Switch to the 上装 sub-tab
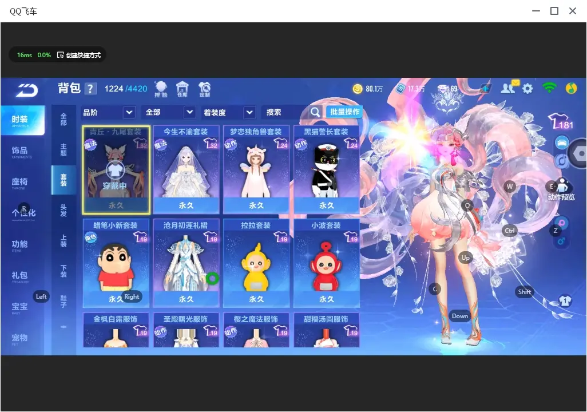This screenshot has height=412, width=587. pyautogui.click(x=64, y=241)
